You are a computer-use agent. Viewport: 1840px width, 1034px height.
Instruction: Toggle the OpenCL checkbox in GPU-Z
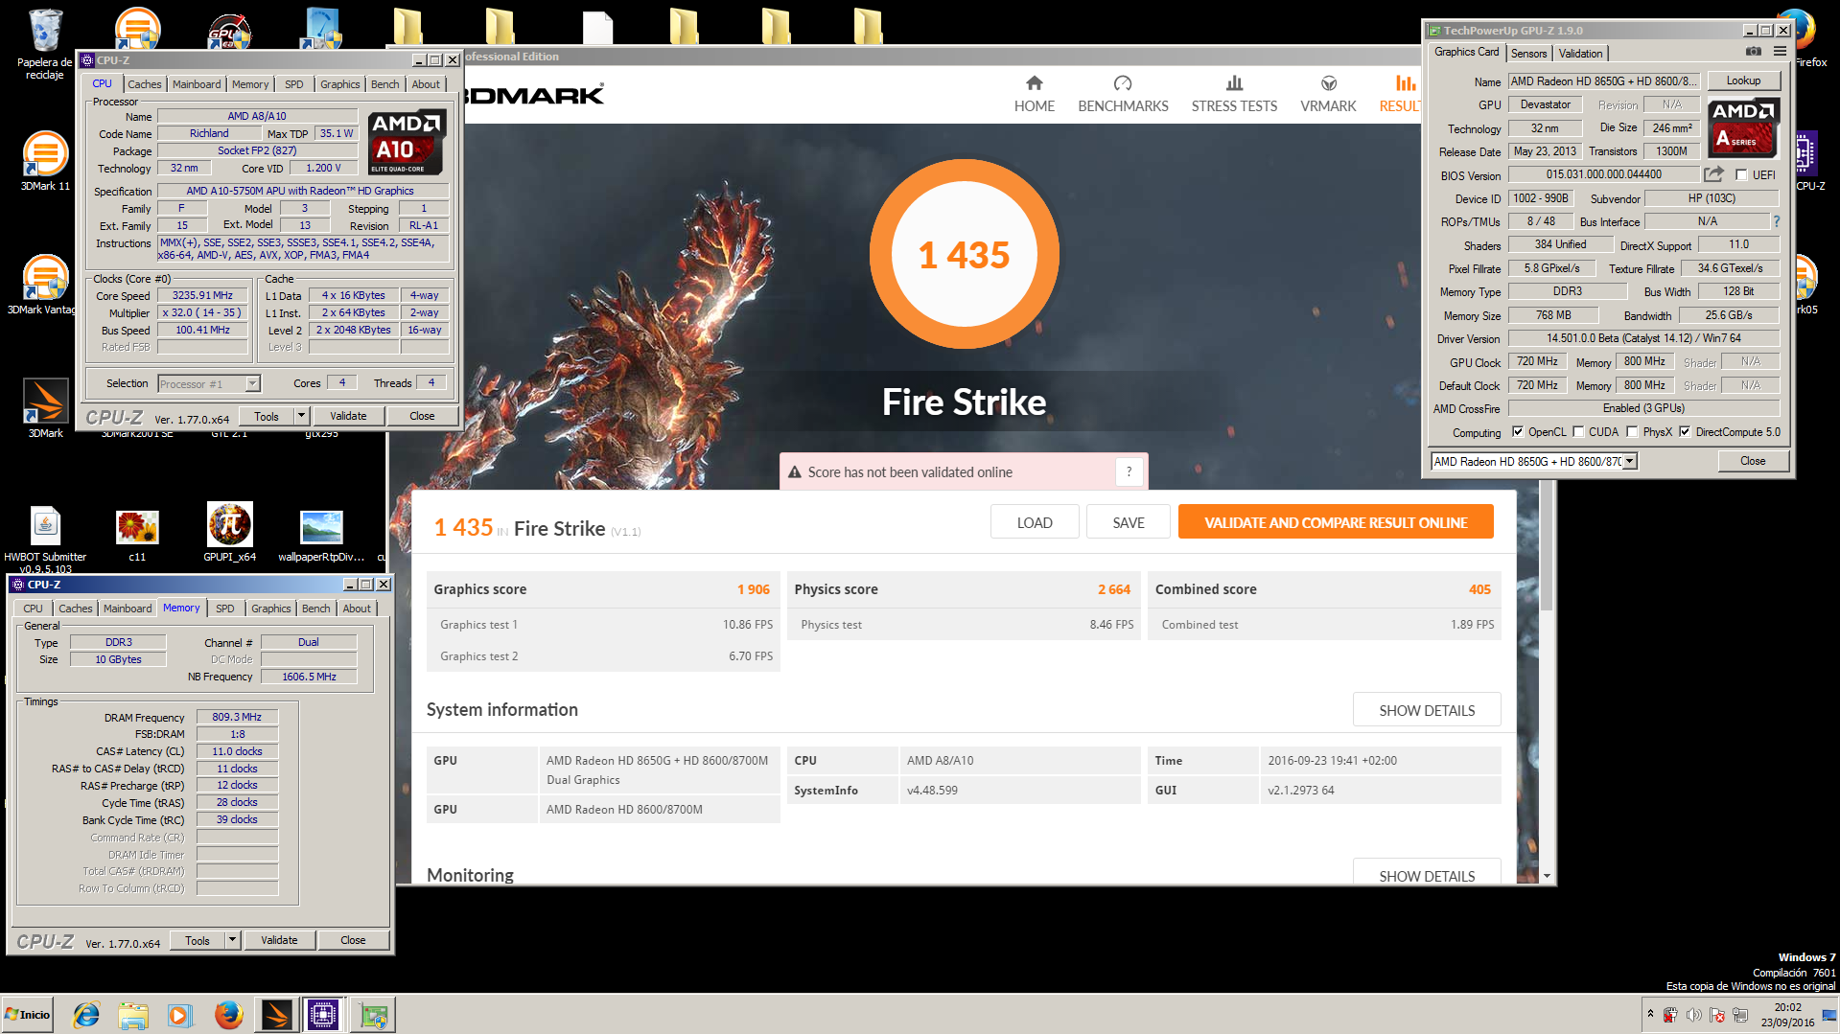click(x=1517, y=431)
